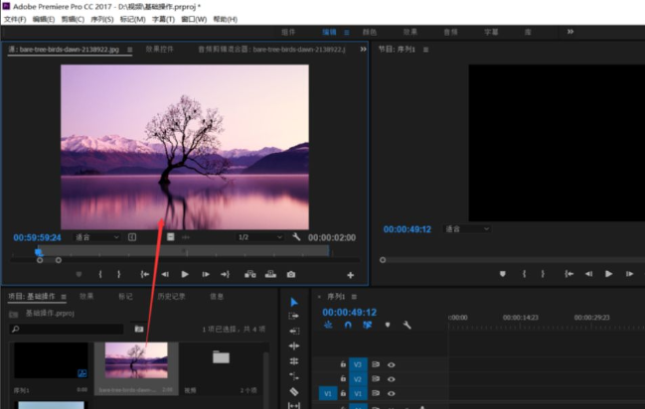Open Source monitor wrench settings
Screen dimensions: 645x409
pos(296,237)
